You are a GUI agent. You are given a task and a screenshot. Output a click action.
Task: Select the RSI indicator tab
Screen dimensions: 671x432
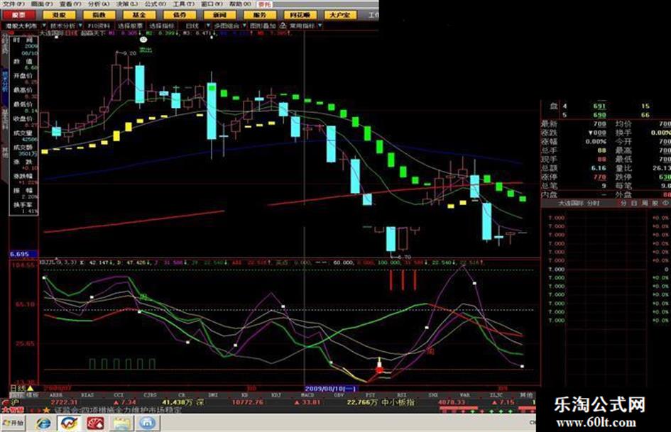click(x=401, y=395)
